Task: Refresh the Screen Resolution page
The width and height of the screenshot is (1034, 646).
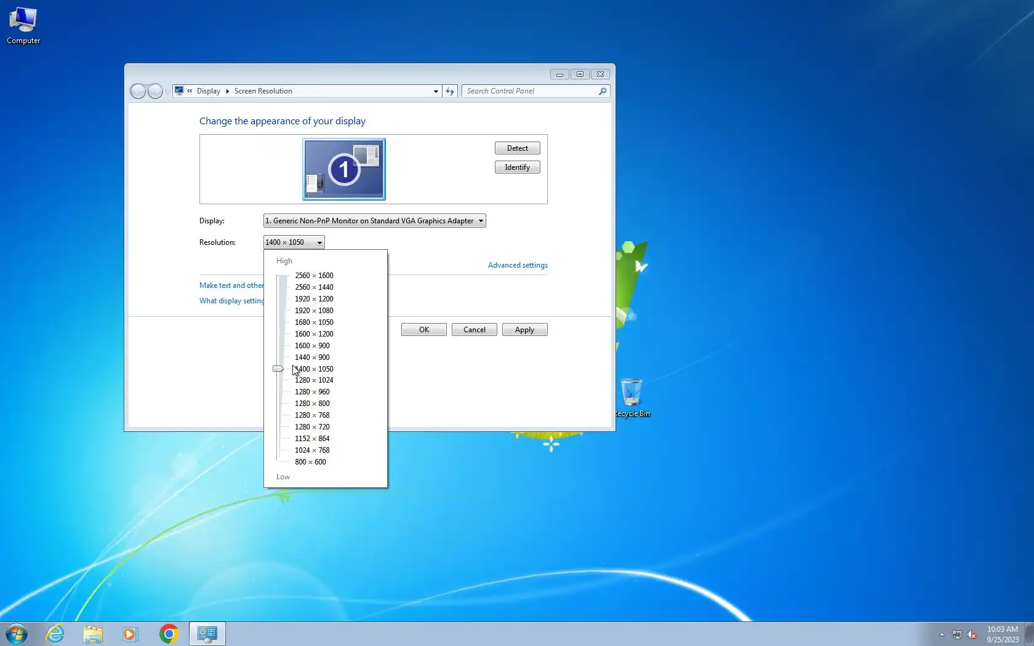Action: pyautogui.click(x=450, y=91)
